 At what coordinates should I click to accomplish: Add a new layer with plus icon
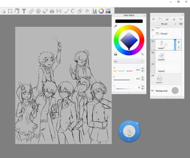click(153, 19)
